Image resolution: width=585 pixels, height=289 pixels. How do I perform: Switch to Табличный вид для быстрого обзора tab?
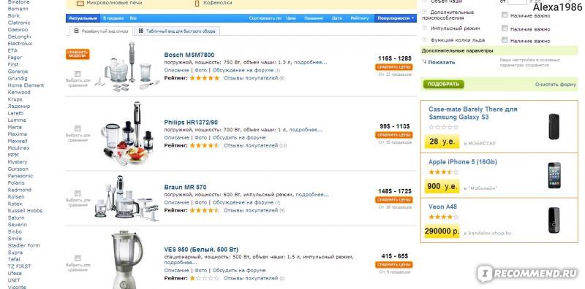177,31
